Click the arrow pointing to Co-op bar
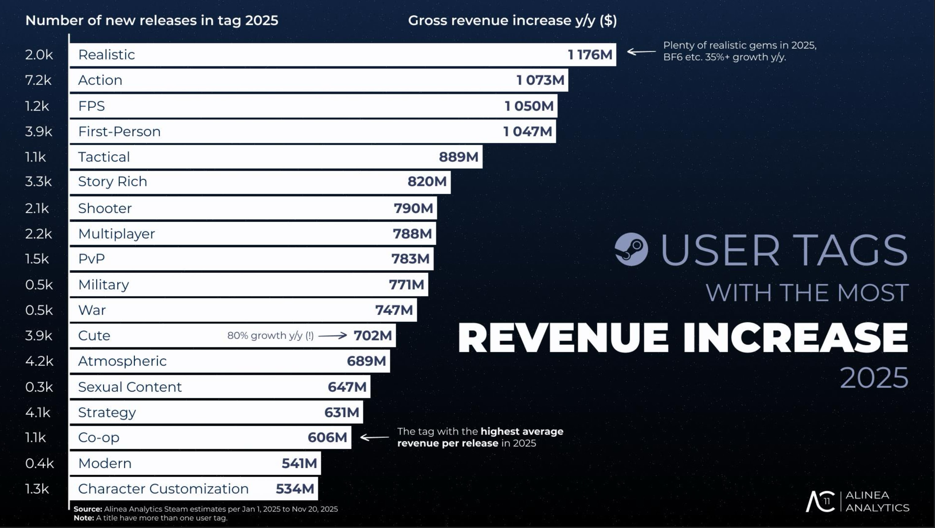 tap(375, 437)
